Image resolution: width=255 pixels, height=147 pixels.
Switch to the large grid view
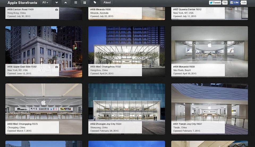pos(84,3)
